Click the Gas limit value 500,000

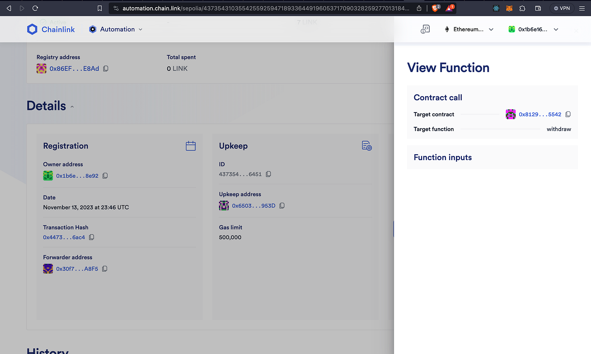click(230, 237)
